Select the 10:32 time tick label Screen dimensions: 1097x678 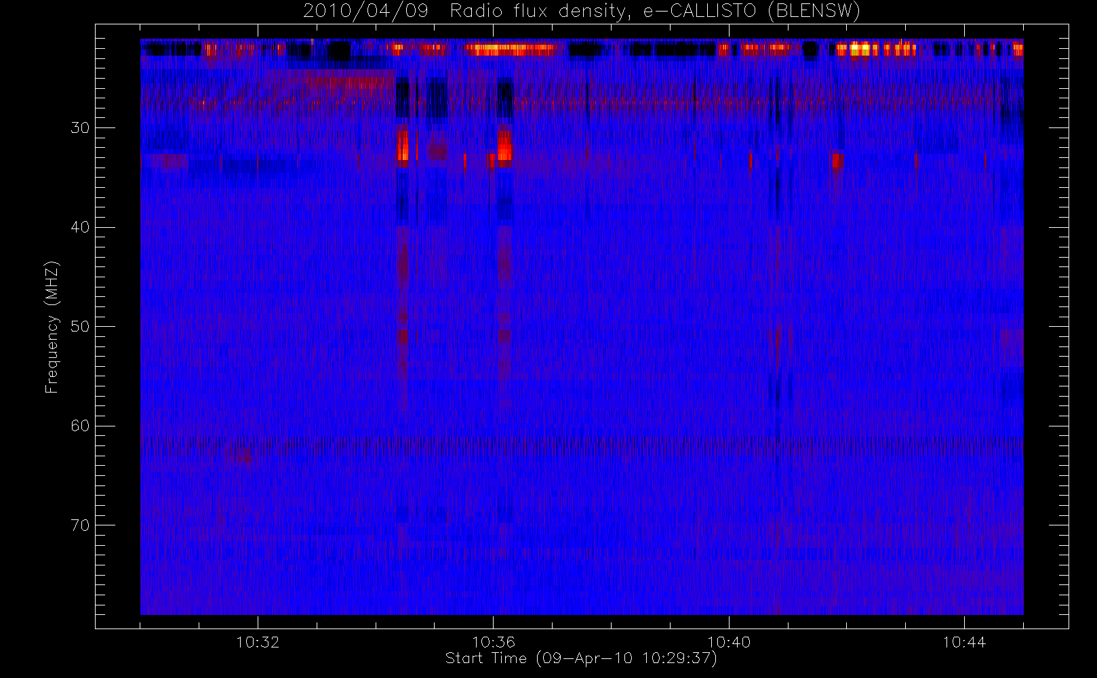[x=258, y=642]
